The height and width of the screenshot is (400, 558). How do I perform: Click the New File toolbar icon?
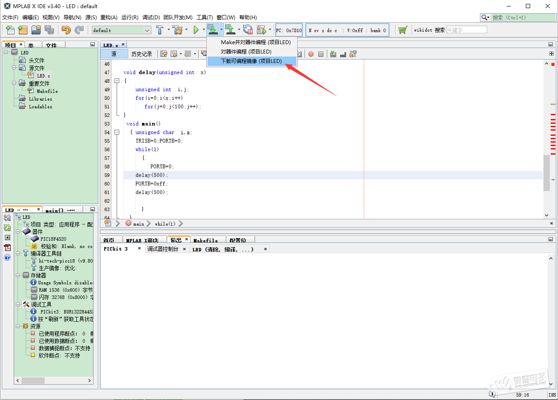click(x=10, y=30)
